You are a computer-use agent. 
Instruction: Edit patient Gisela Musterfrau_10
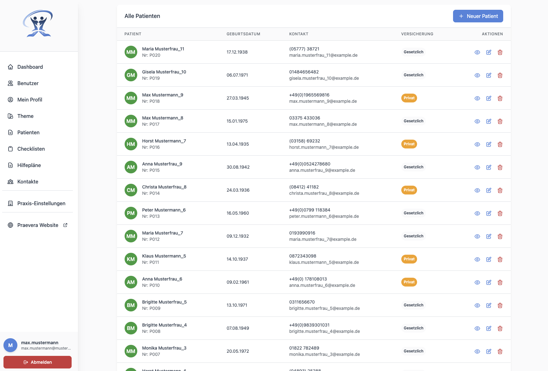pos(489,75)
